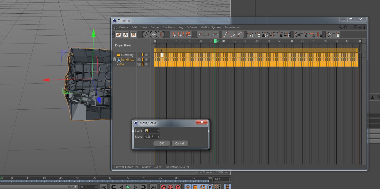Set step interpolation for keys

click(x=208, y=35)
